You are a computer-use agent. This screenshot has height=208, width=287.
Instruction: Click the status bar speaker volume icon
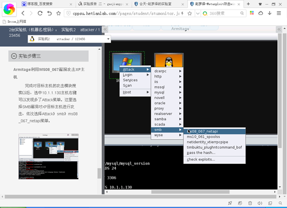[x=260, y=203]
